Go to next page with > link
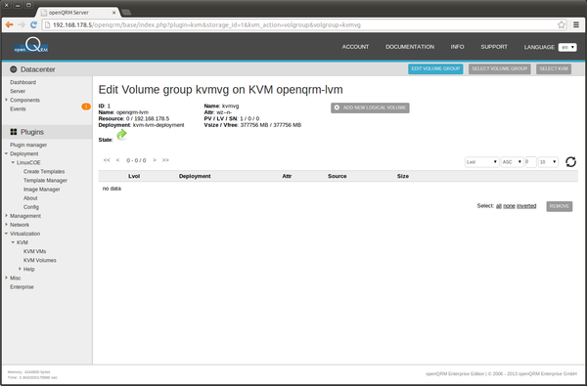Screen dimensions: 587x386 (155, 160)
